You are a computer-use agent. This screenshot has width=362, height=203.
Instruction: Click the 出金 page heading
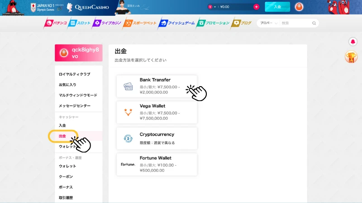[120, 51]
